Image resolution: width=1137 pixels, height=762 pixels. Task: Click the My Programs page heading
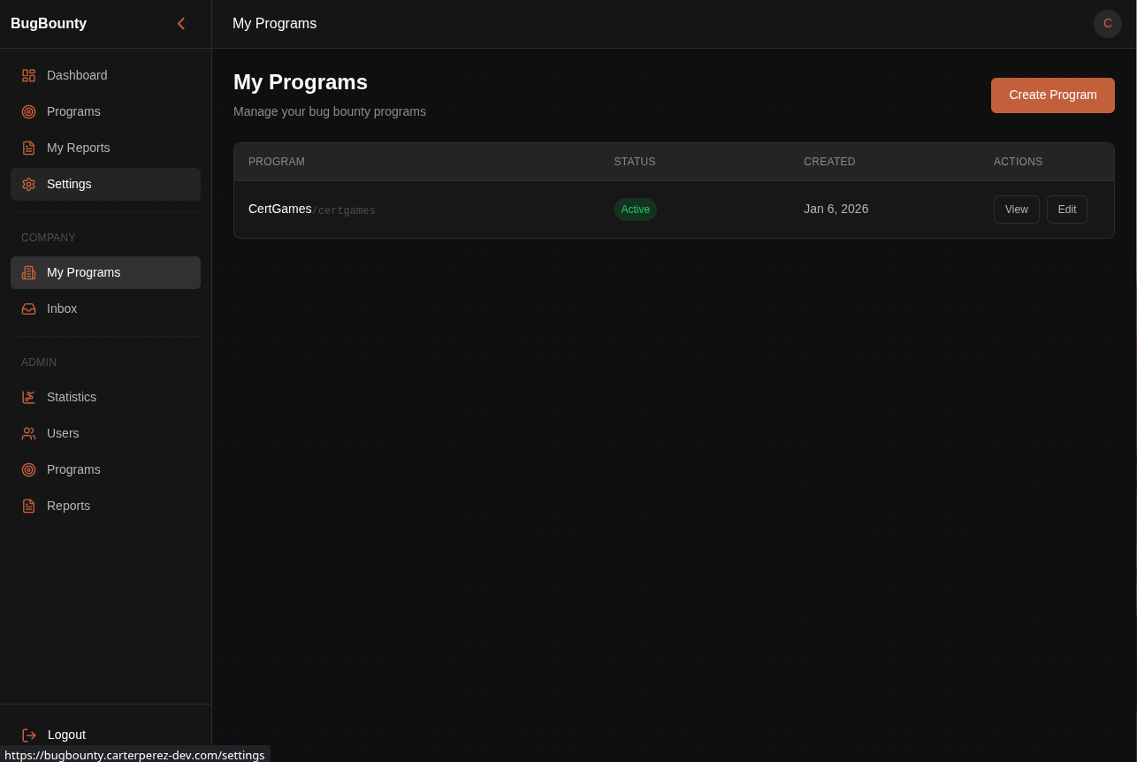pos(301,82)
